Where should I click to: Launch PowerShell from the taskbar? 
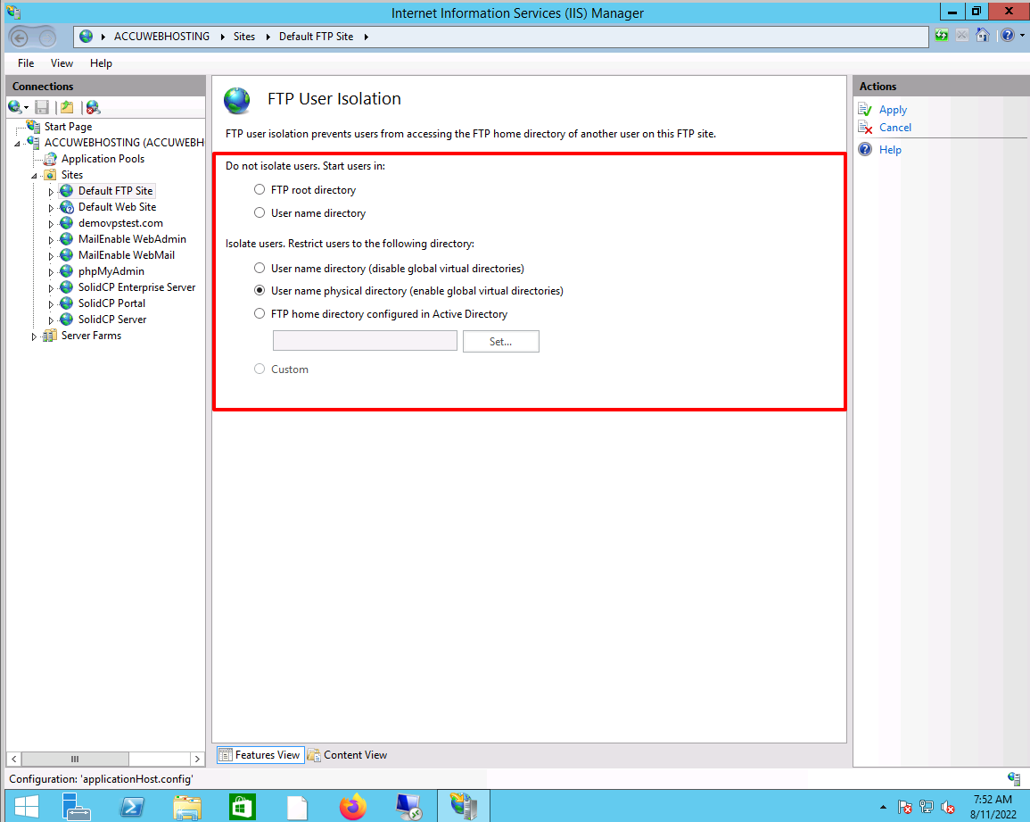(132, 807)
